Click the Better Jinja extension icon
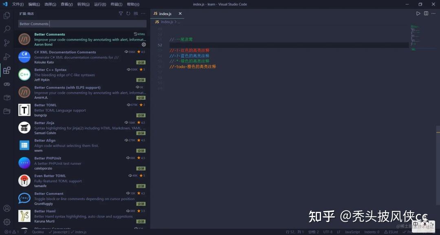 click(x=24, y=127)
